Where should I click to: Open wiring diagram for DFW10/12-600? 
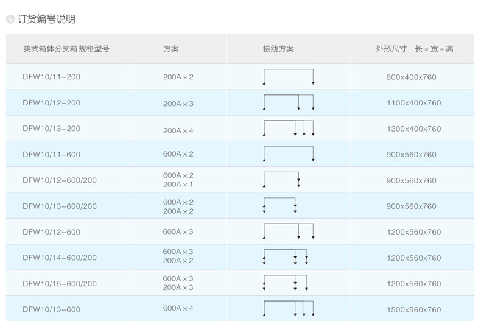(289, 231)
